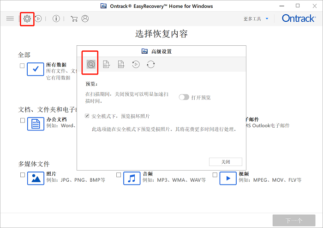Open the third document-lines settings tab
This screenshot has height=228, width=323.
(121, 64)
